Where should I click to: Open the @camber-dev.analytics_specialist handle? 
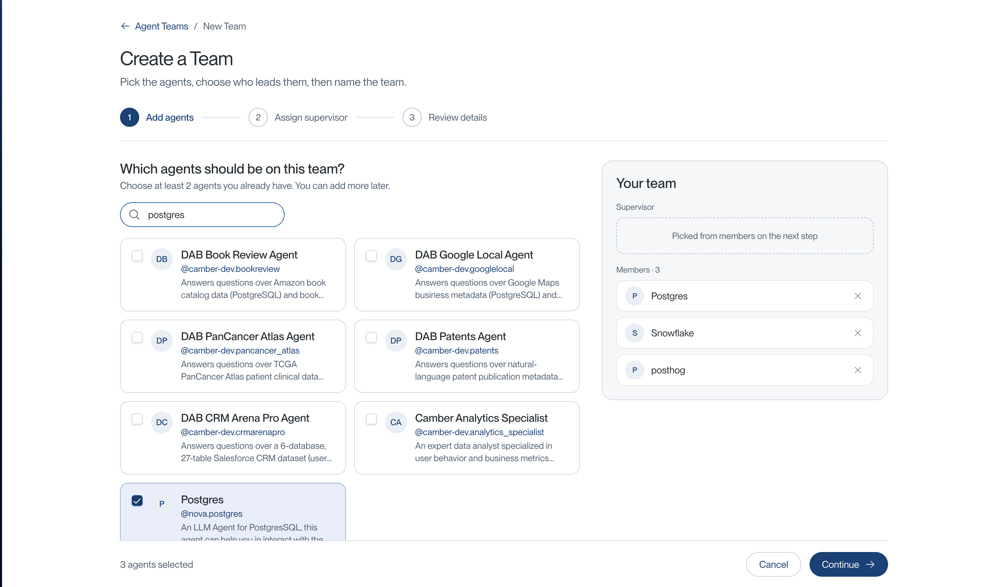(479, 432)
